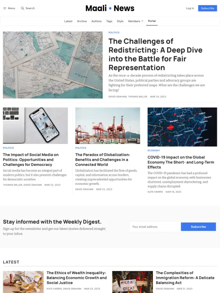Open the redistricting maps featured image
This screenshot has width=220, height=293.
[53, 65]
